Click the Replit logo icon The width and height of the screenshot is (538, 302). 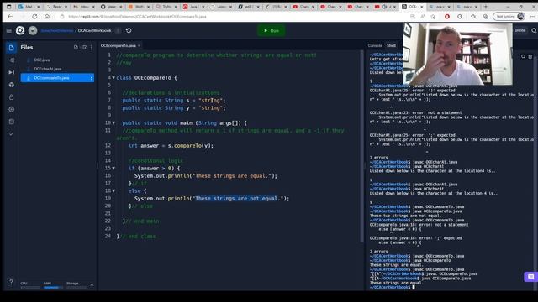tap(20, 30)
